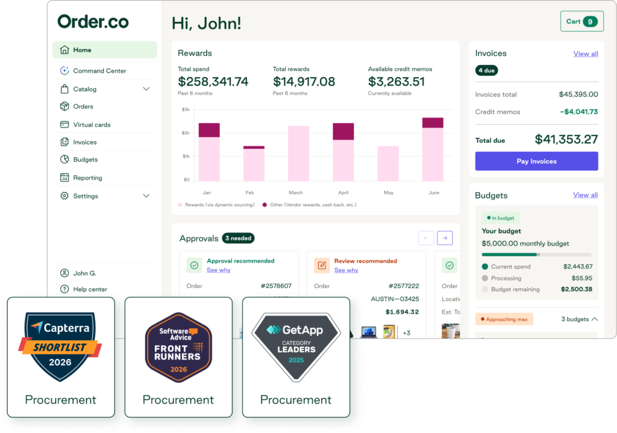Click the AUSTIN—03425 location text
Image resolution: width=617 pixels, height=433 pixels.
[x=395, y=299]
